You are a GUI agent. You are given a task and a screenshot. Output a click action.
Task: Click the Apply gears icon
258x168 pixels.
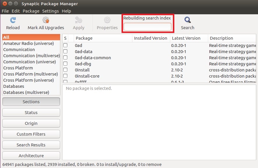coord(78,20)
